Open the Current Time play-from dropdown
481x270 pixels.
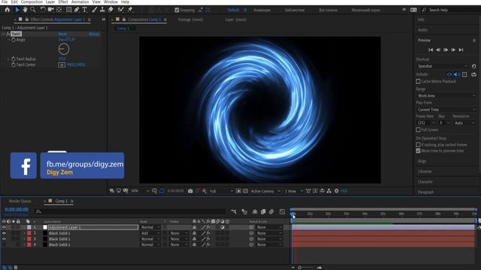tap(446, 109)
